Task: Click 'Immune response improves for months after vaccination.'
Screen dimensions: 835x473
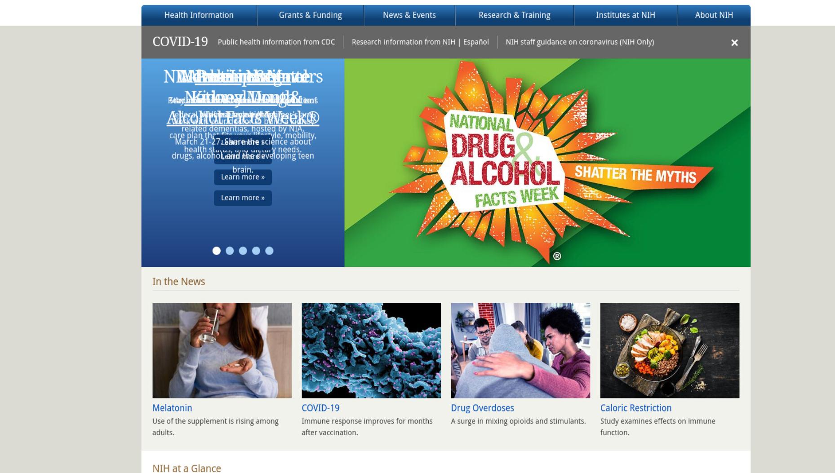Action: pyautogui.click(x=367, y=427)
